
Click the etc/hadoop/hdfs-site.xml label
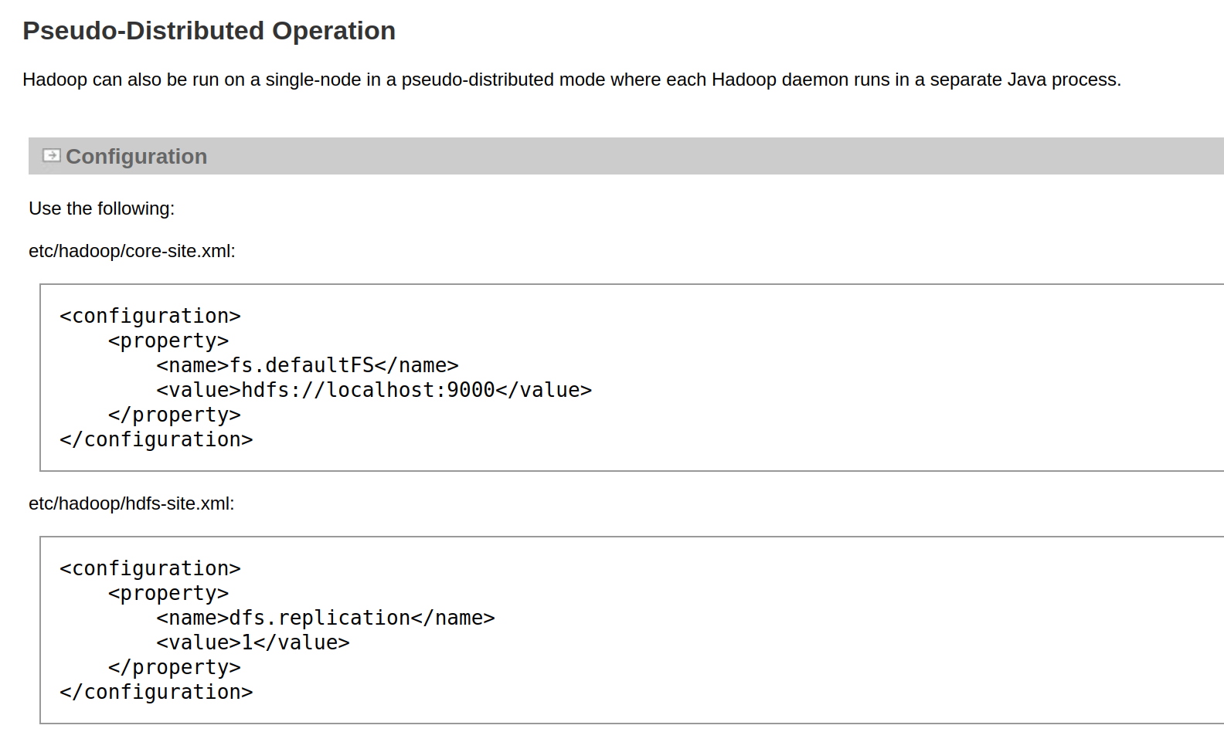[131, 503]
